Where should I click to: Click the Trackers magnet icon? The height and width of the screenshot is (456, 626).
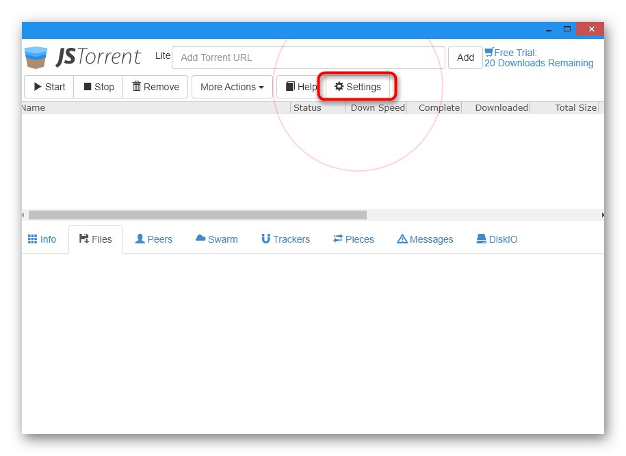tap(265, 239)
